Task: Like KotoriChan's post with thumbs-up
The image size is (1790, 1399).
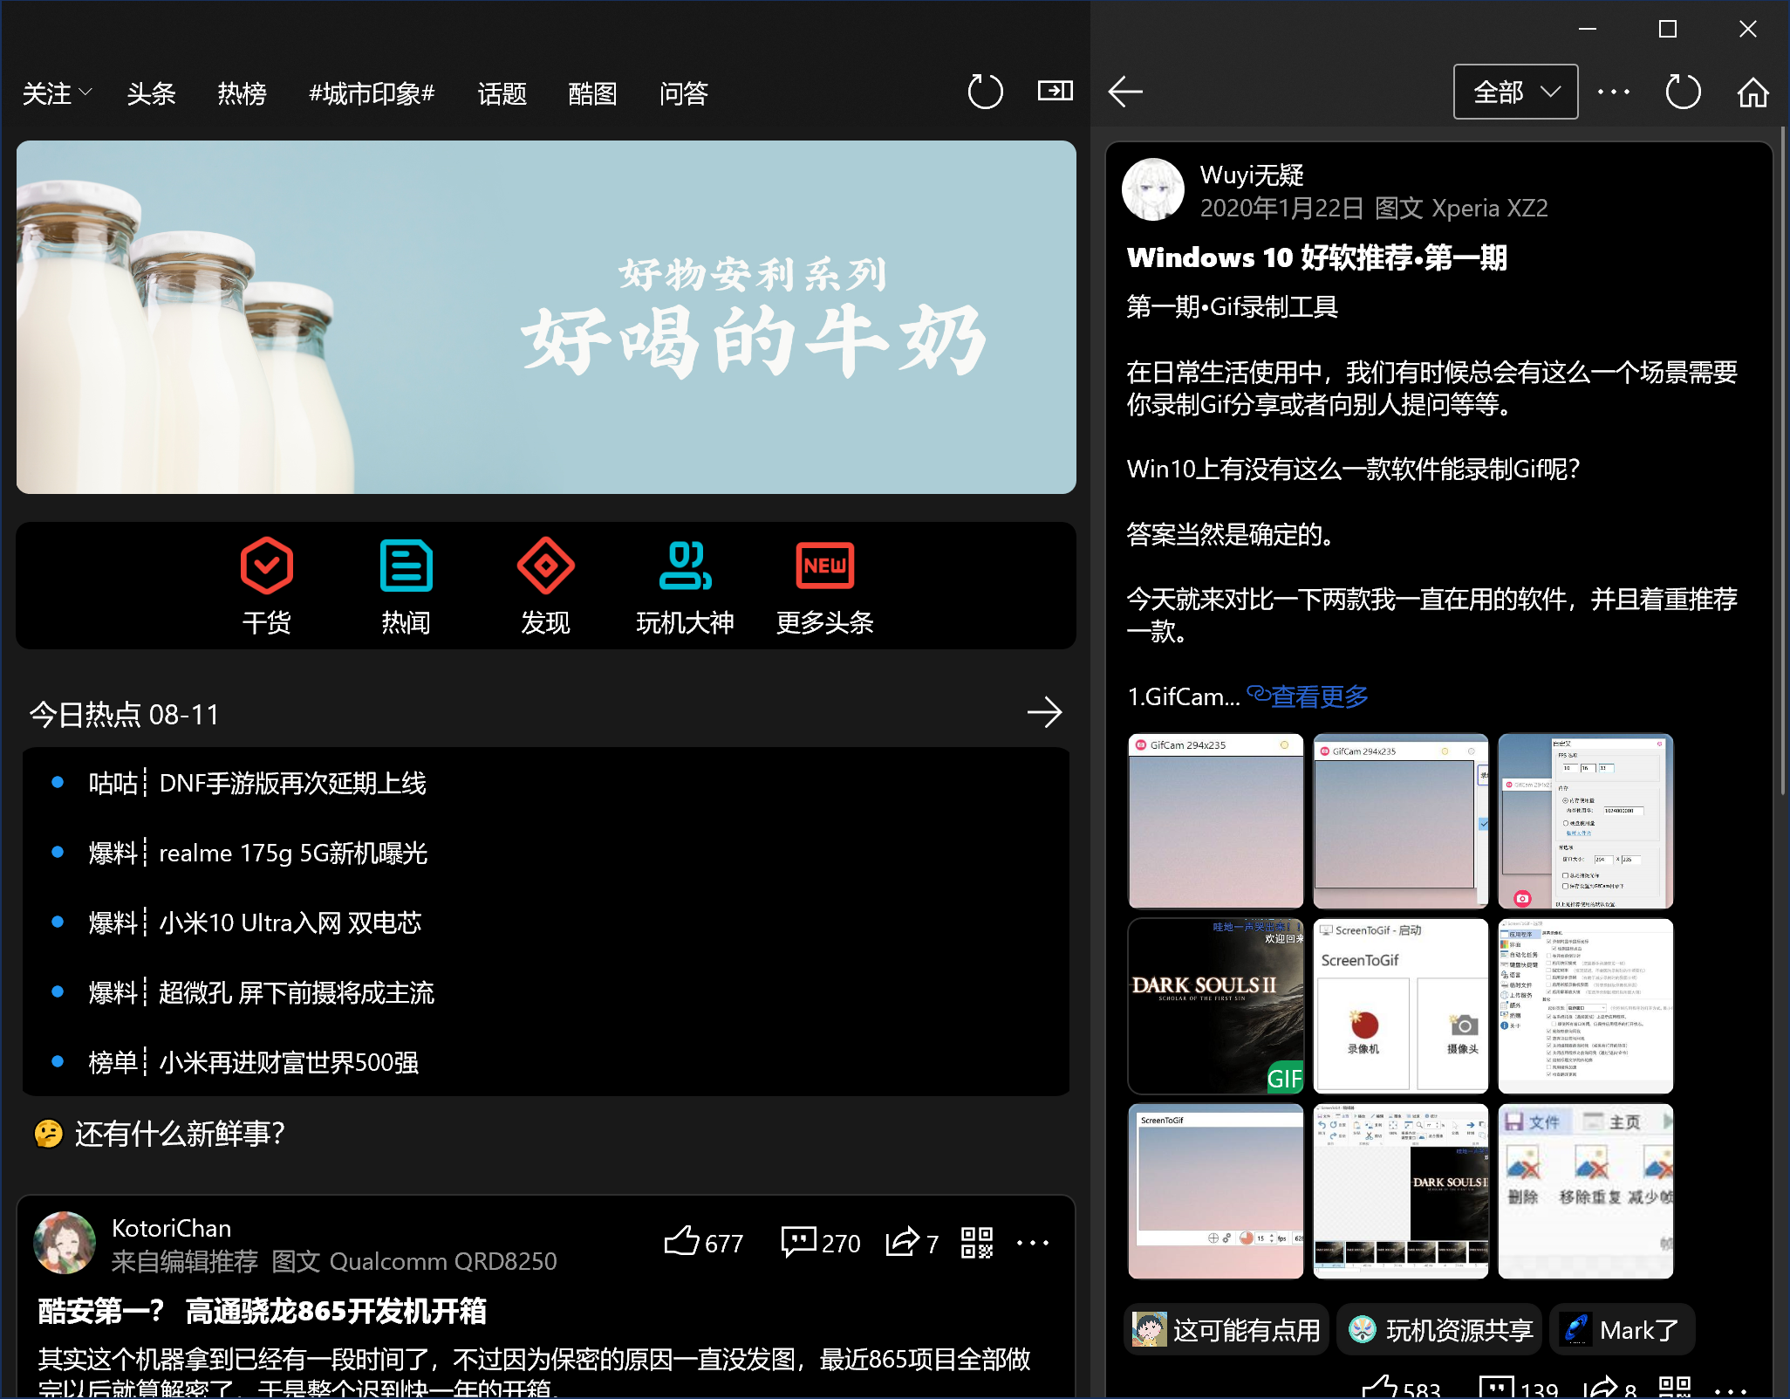Action: [x=682, y=1241]
